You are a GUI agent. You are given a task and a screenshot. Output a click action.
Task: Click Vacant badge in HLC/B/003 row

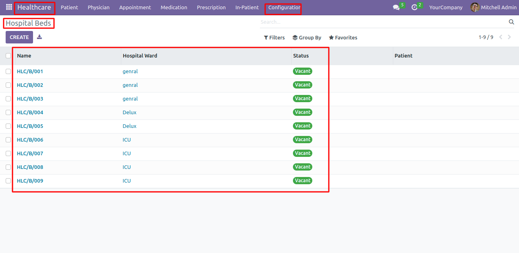[303, 99]
